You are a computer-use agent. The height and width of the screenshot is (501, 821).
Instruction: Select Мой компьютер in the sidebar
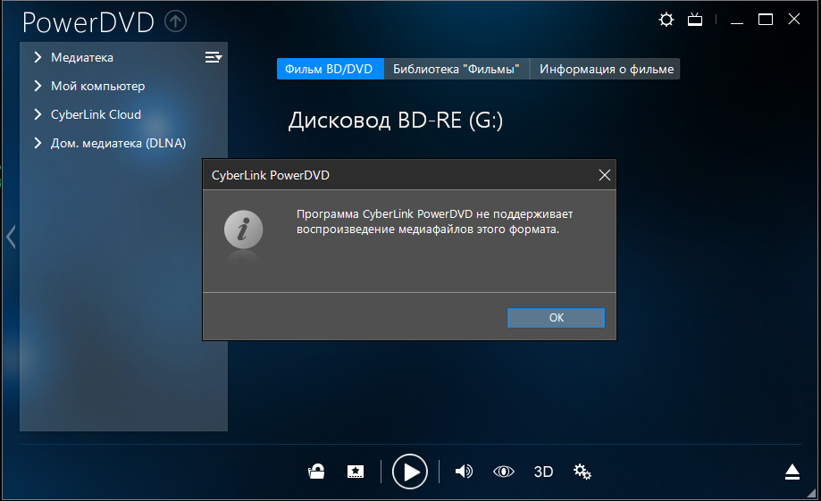click(98, 86)
